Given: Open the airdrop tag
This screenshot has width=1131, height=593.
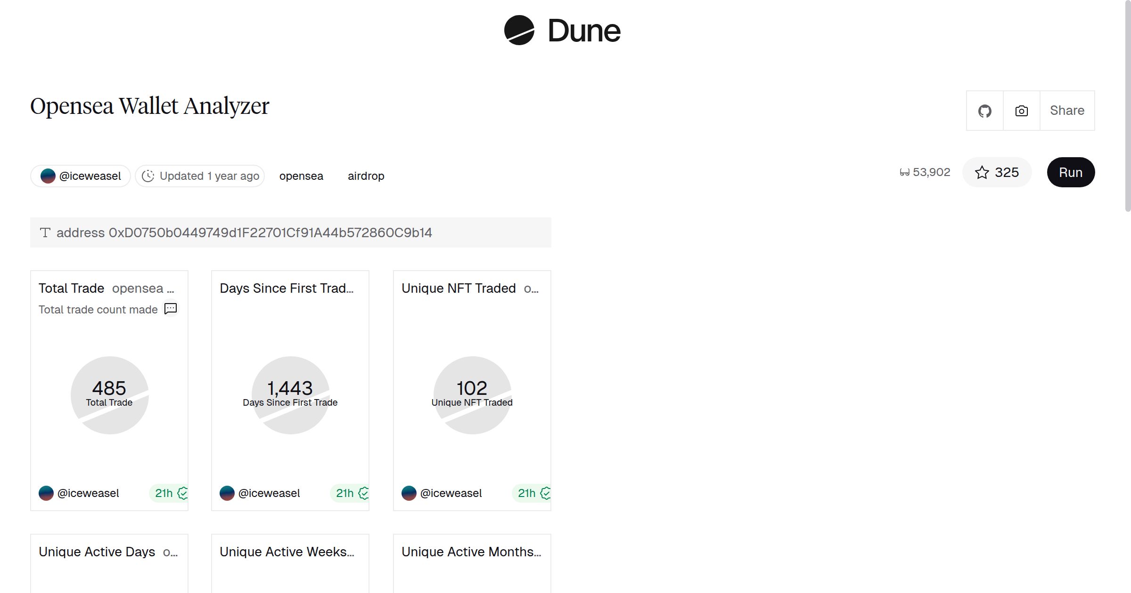Looking at the screenshot, I should pyautogui.click(x=366, y=176).
